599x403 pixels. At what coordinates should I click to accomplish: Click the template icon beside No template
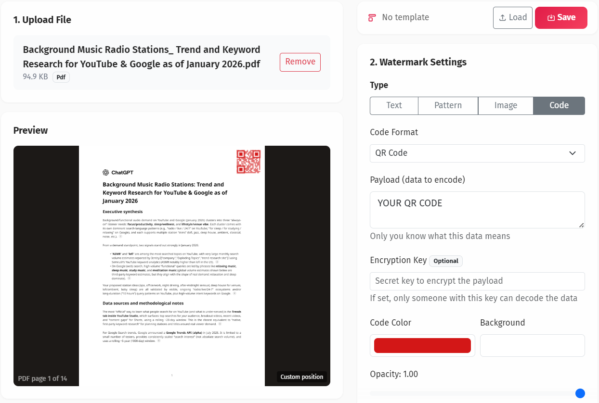(x=371, y=17)
